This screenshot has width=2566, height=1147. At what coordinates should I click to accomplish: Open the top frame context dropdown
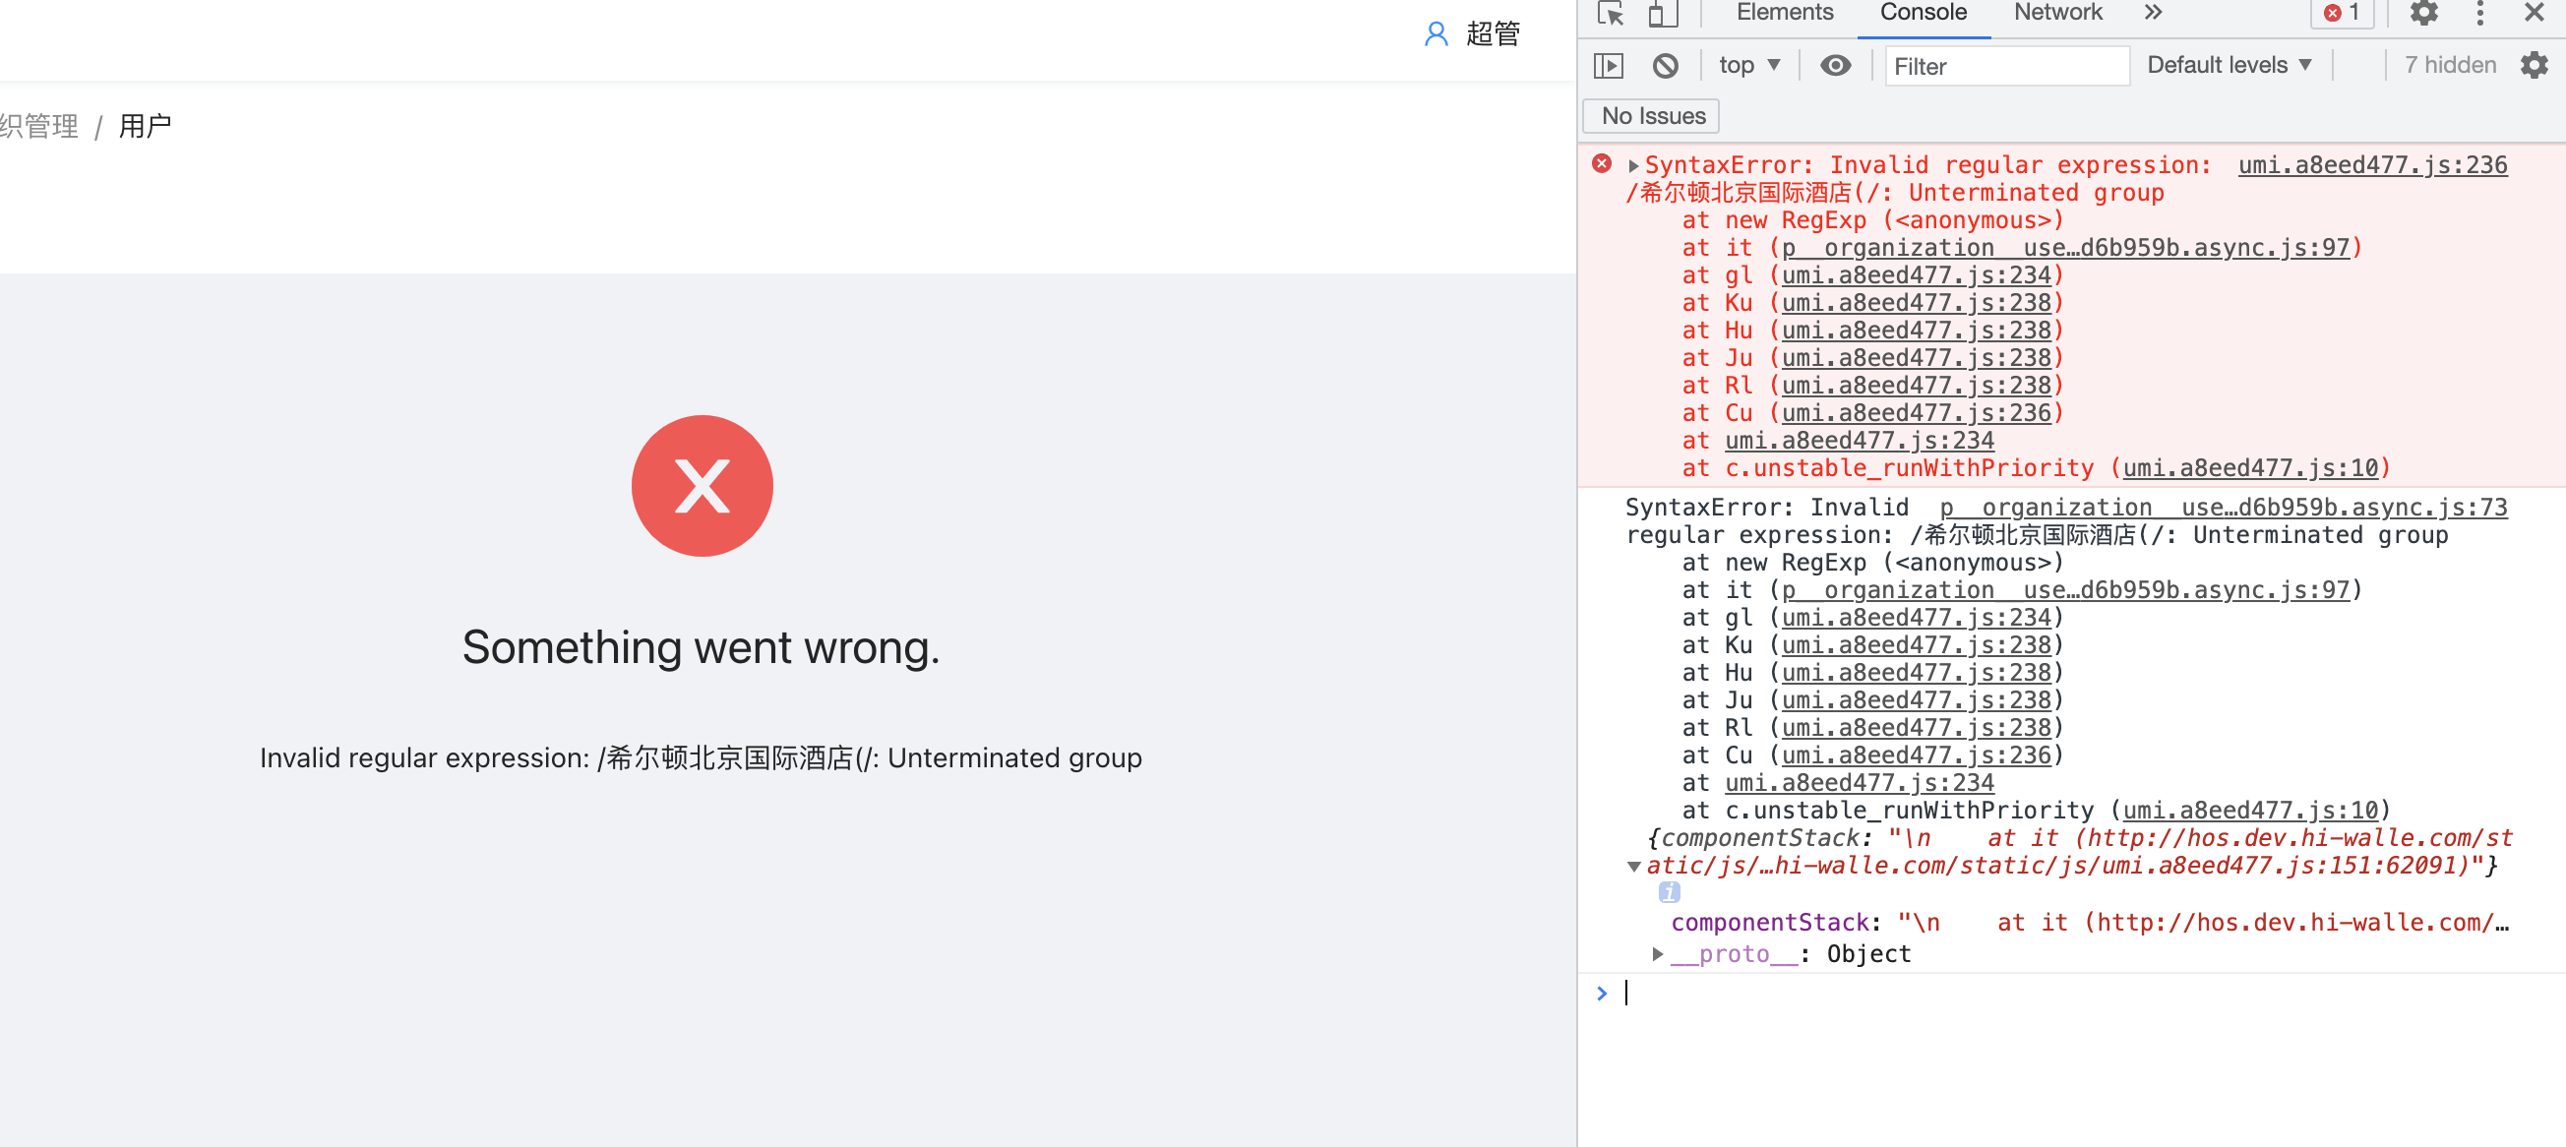click(x=1746, y=65)
